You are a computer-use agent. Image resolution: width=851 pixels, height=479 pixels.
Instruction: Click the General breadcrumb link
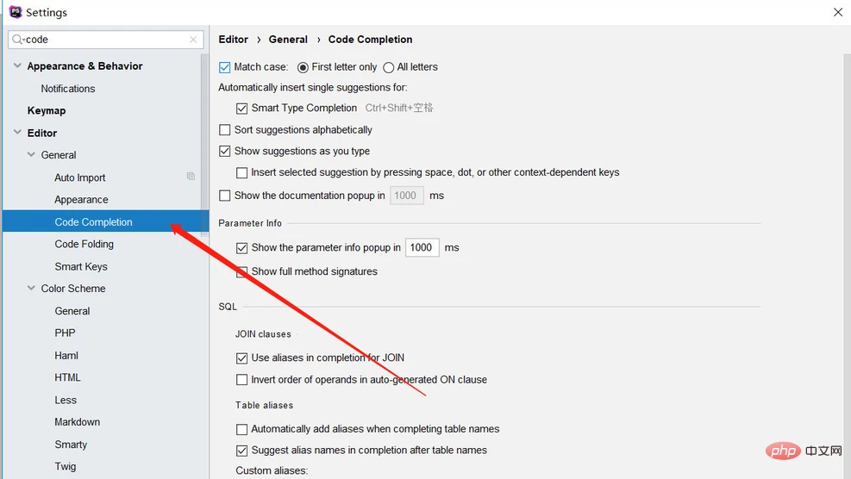click(288, 40)
